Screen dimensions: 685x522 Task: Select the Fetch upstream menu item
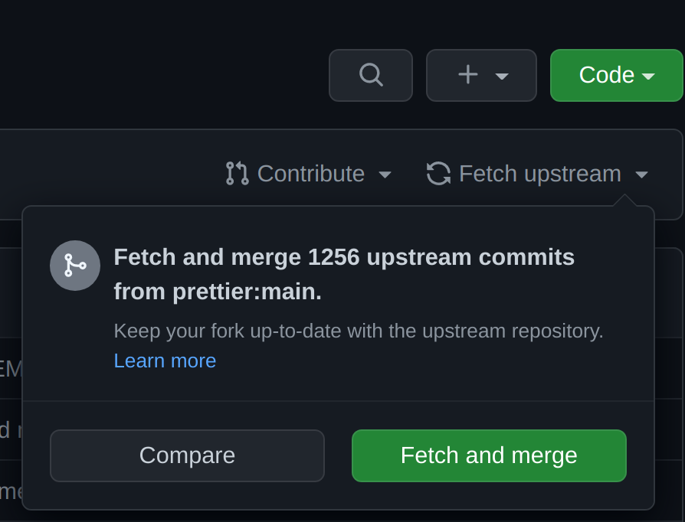(x=539, y=174)
